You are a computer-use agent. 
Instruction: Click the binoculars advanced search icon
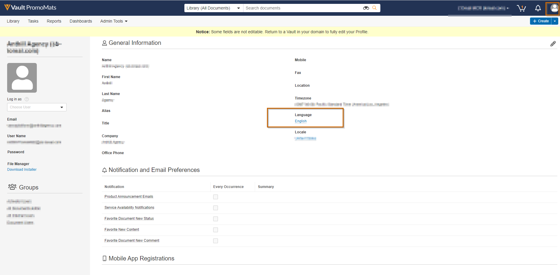point(366,8)
